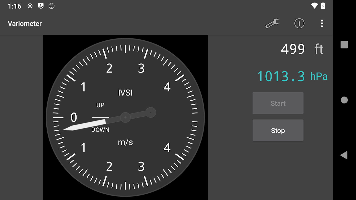Tap the needle hub of the gauge

pyautogui.click(x=125, y=117)
